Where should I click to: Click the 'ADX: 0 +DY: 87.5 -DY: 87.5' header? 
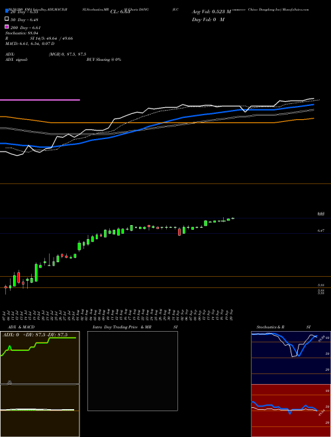tap(35, 335)
